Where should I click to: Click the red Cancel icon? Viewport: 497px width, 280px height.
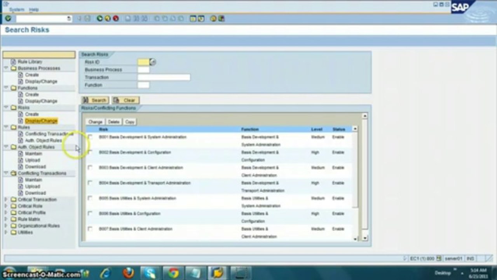[x=116, y=18]
